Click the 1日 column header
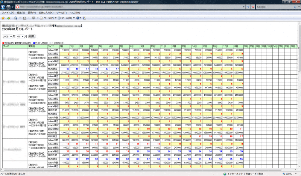This screenshot has height=176, width=301. pos(64,47)
